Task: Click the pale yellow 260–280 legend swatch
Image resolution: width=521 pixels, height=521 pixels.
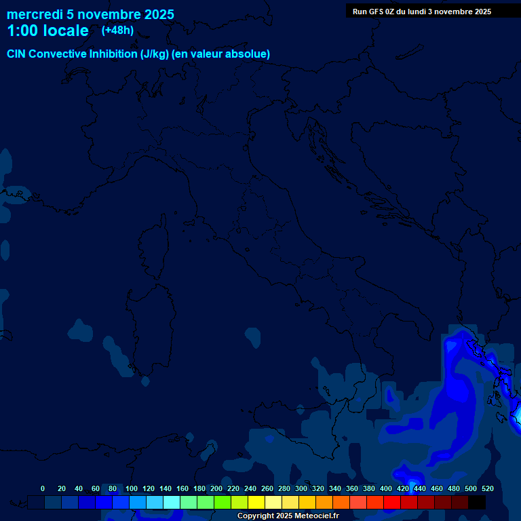Action: pyautogui.click(x=273, y=502)
